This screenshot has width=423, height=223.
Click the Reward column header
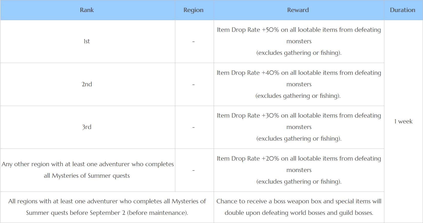(298, 10)
